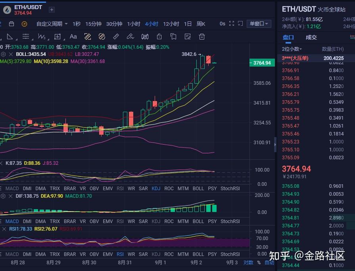Image resolution: width=355 pixels, height=271 pixels.
Task: Switch to the 1日 timeframe
Action: 188,24
